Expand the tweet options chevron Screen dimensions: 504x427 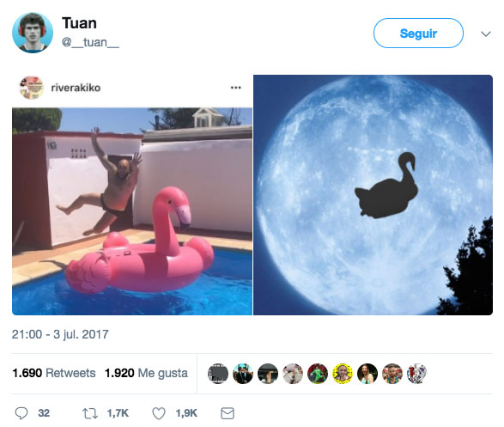click(x=486, y=34)
